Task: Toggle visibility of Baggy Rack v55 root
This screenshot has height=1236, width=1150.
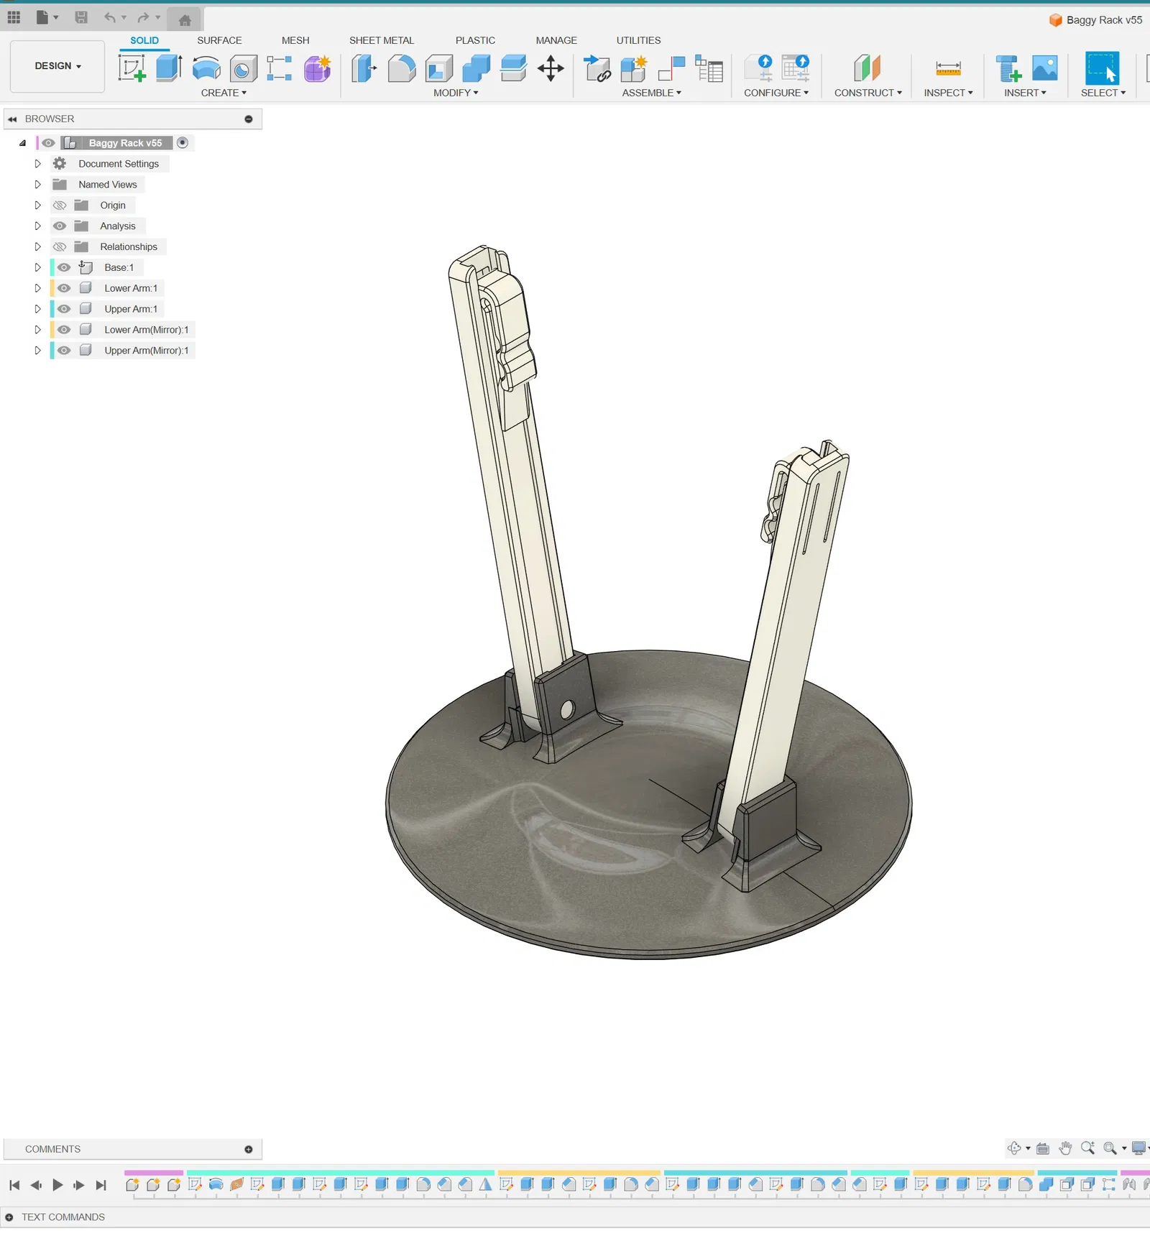Action: [x=48, y=143]
